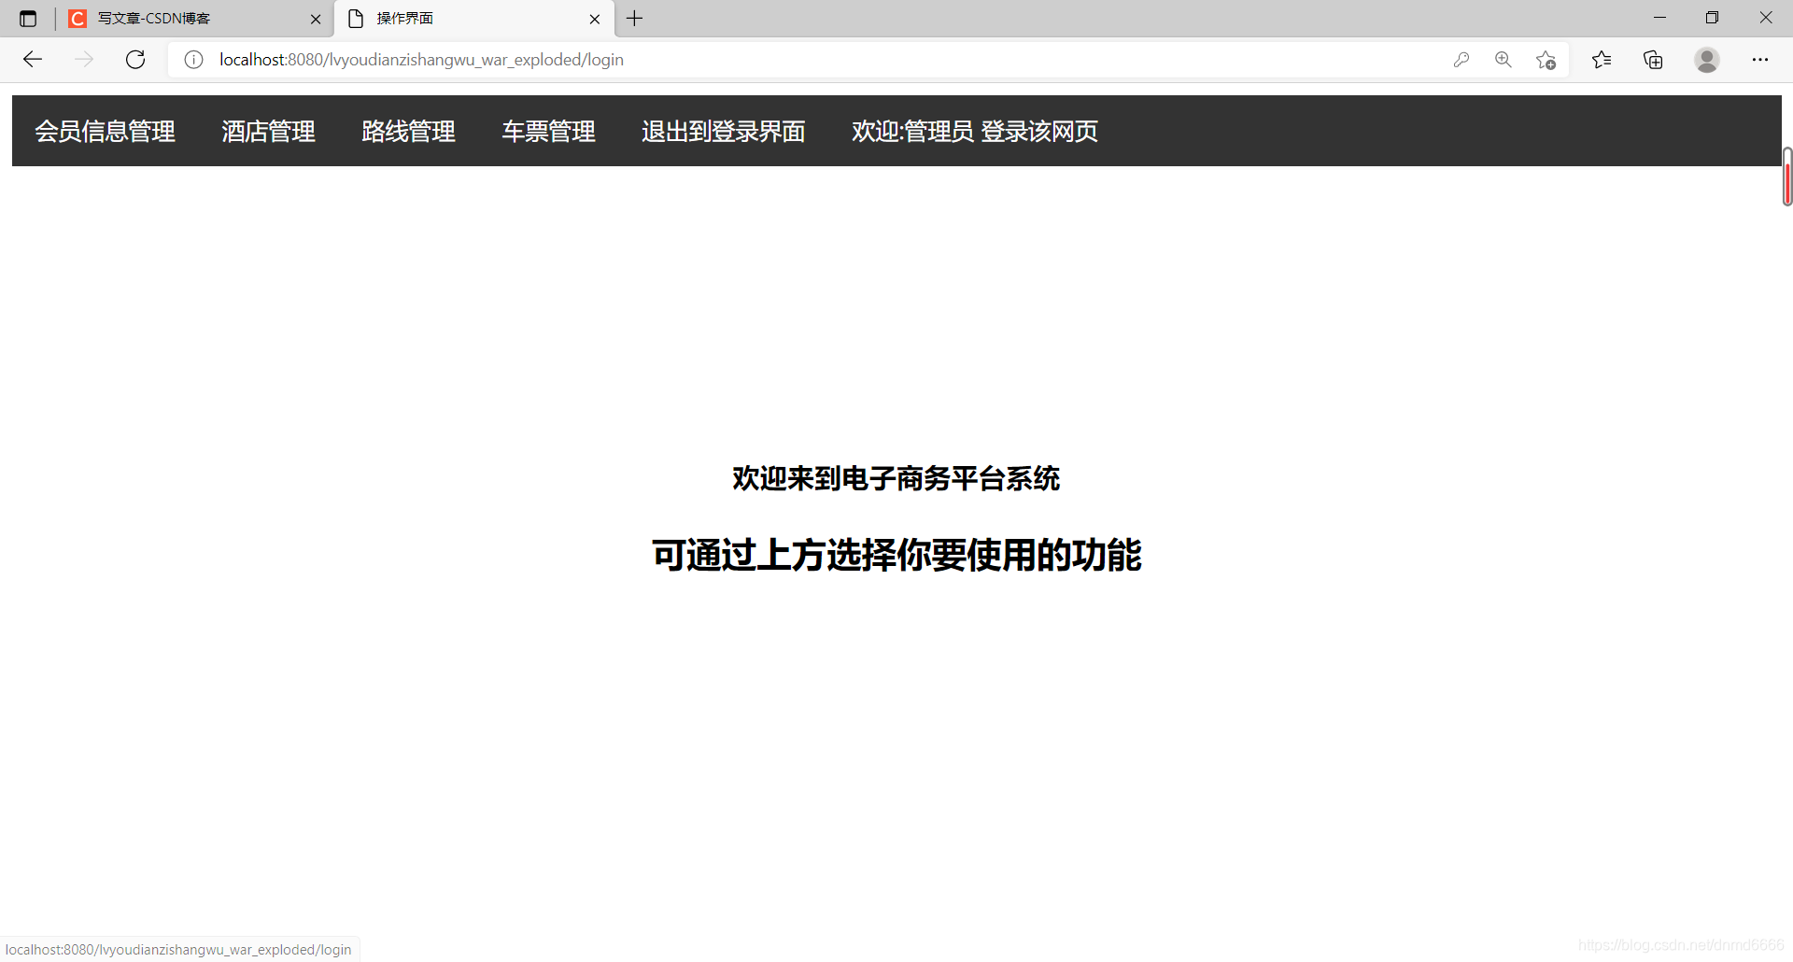
Task: Click the vertical scrollbar on the right
Action: pos(1786,176)
